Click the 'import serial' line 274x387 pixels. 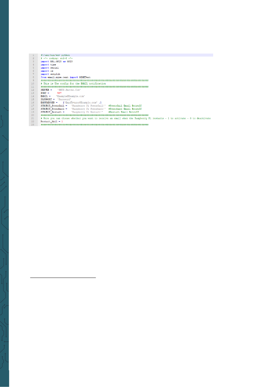pos(50,68)
